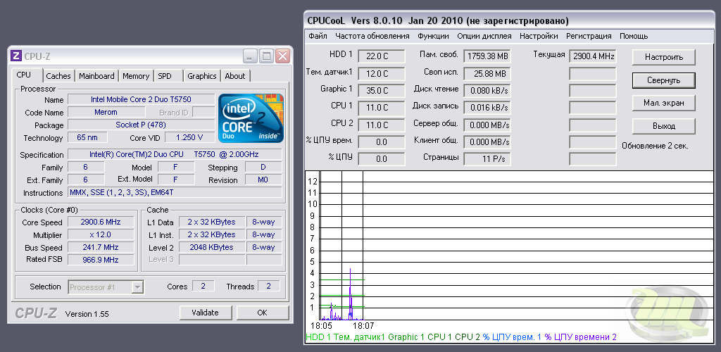Viewport: 721px width, 352px height.
Task: Close the CPU-Z window
Action: (282, 56)
